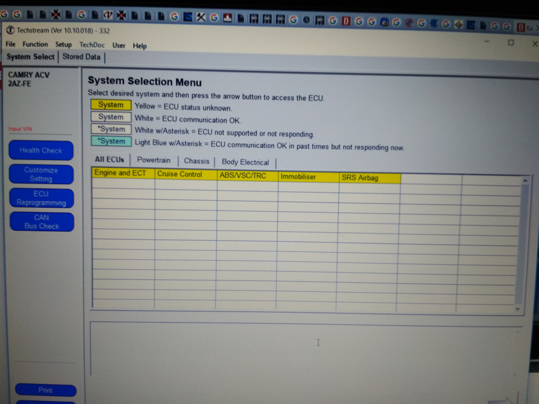Viewport: 539px width, 404px height.
Task: Start ECU Reprogramming
Action: (41, 198)
